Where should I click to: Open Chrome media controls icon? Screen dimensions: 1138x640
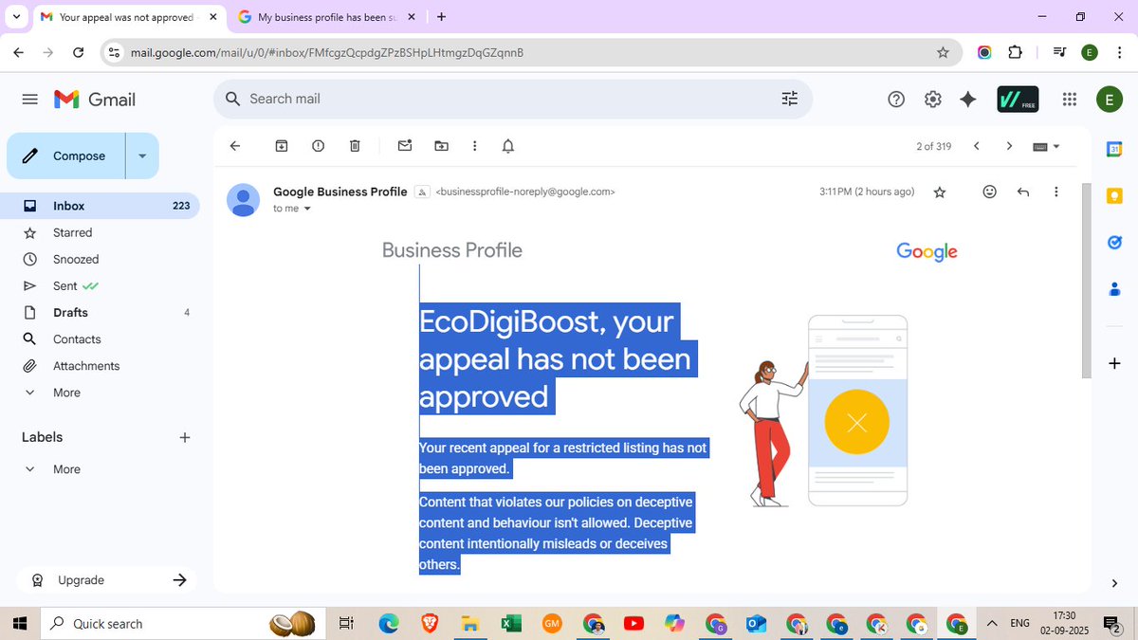point(1060,52)
